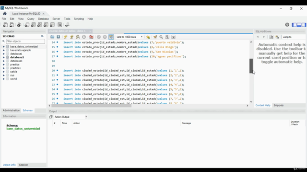Viewport: 307px width, 172px height.
Task: Expand the practica schema node
Action: tap(3, 64)
